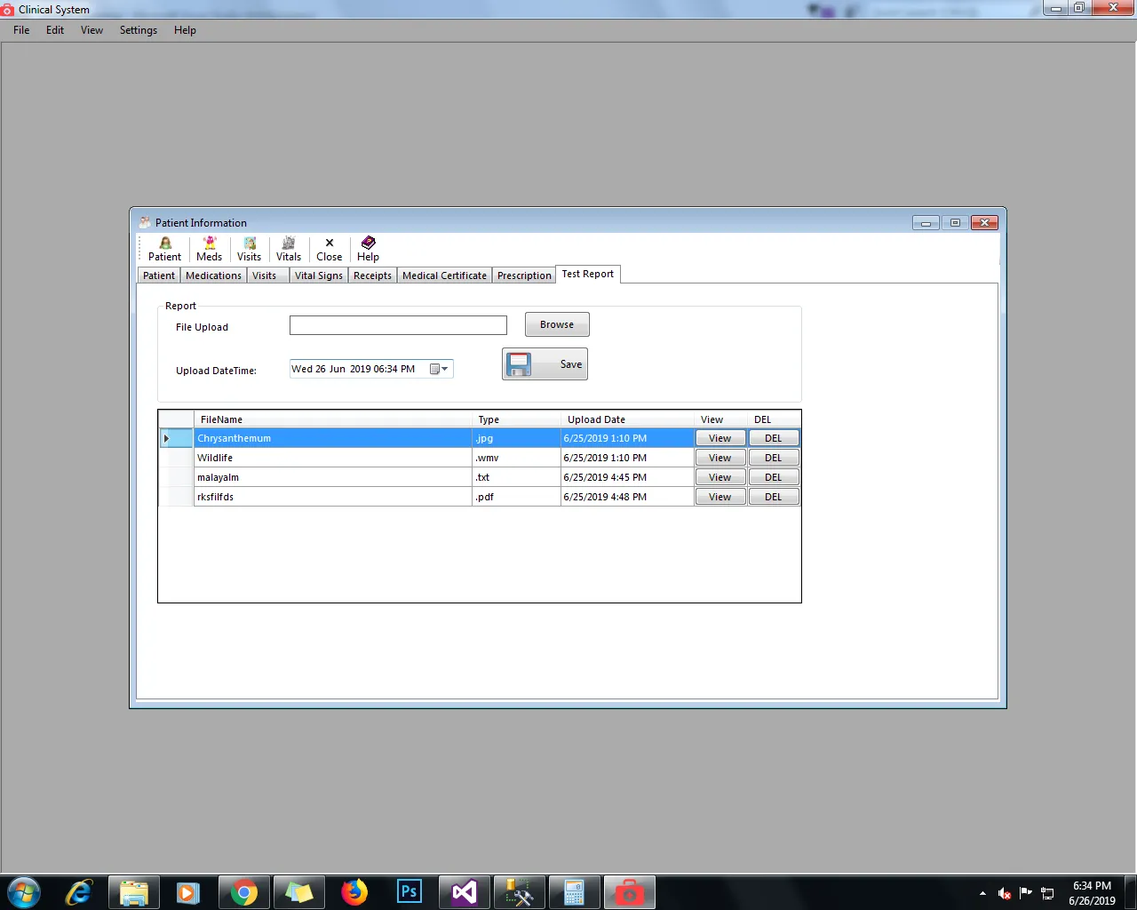Click the .txt type cell
This screenshot has height=910, width=1137.
pos(516,477)
